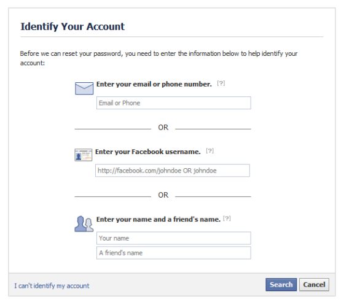Open help tooltip for friend's name
Viewport: 344px width, 302px height.
point(227,219)
